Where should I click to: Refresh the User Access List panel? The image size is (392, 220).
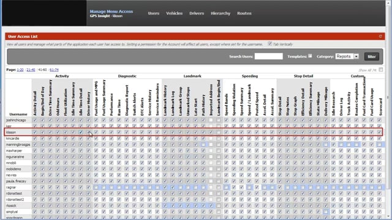pos(380,37)
